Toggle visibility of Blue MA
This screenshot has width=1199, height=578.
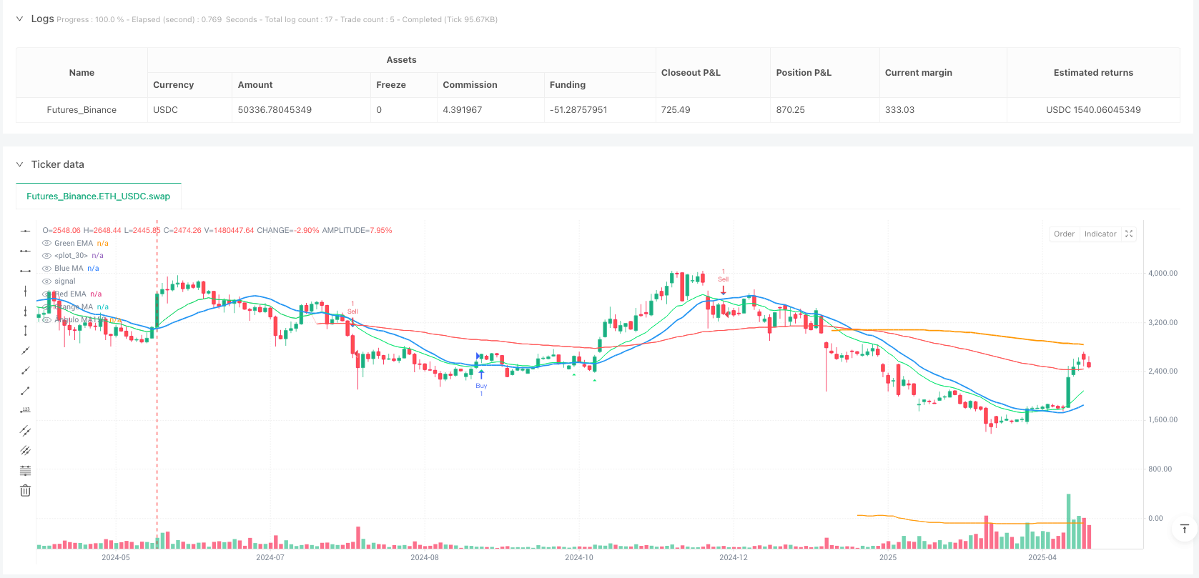point(46,269)
